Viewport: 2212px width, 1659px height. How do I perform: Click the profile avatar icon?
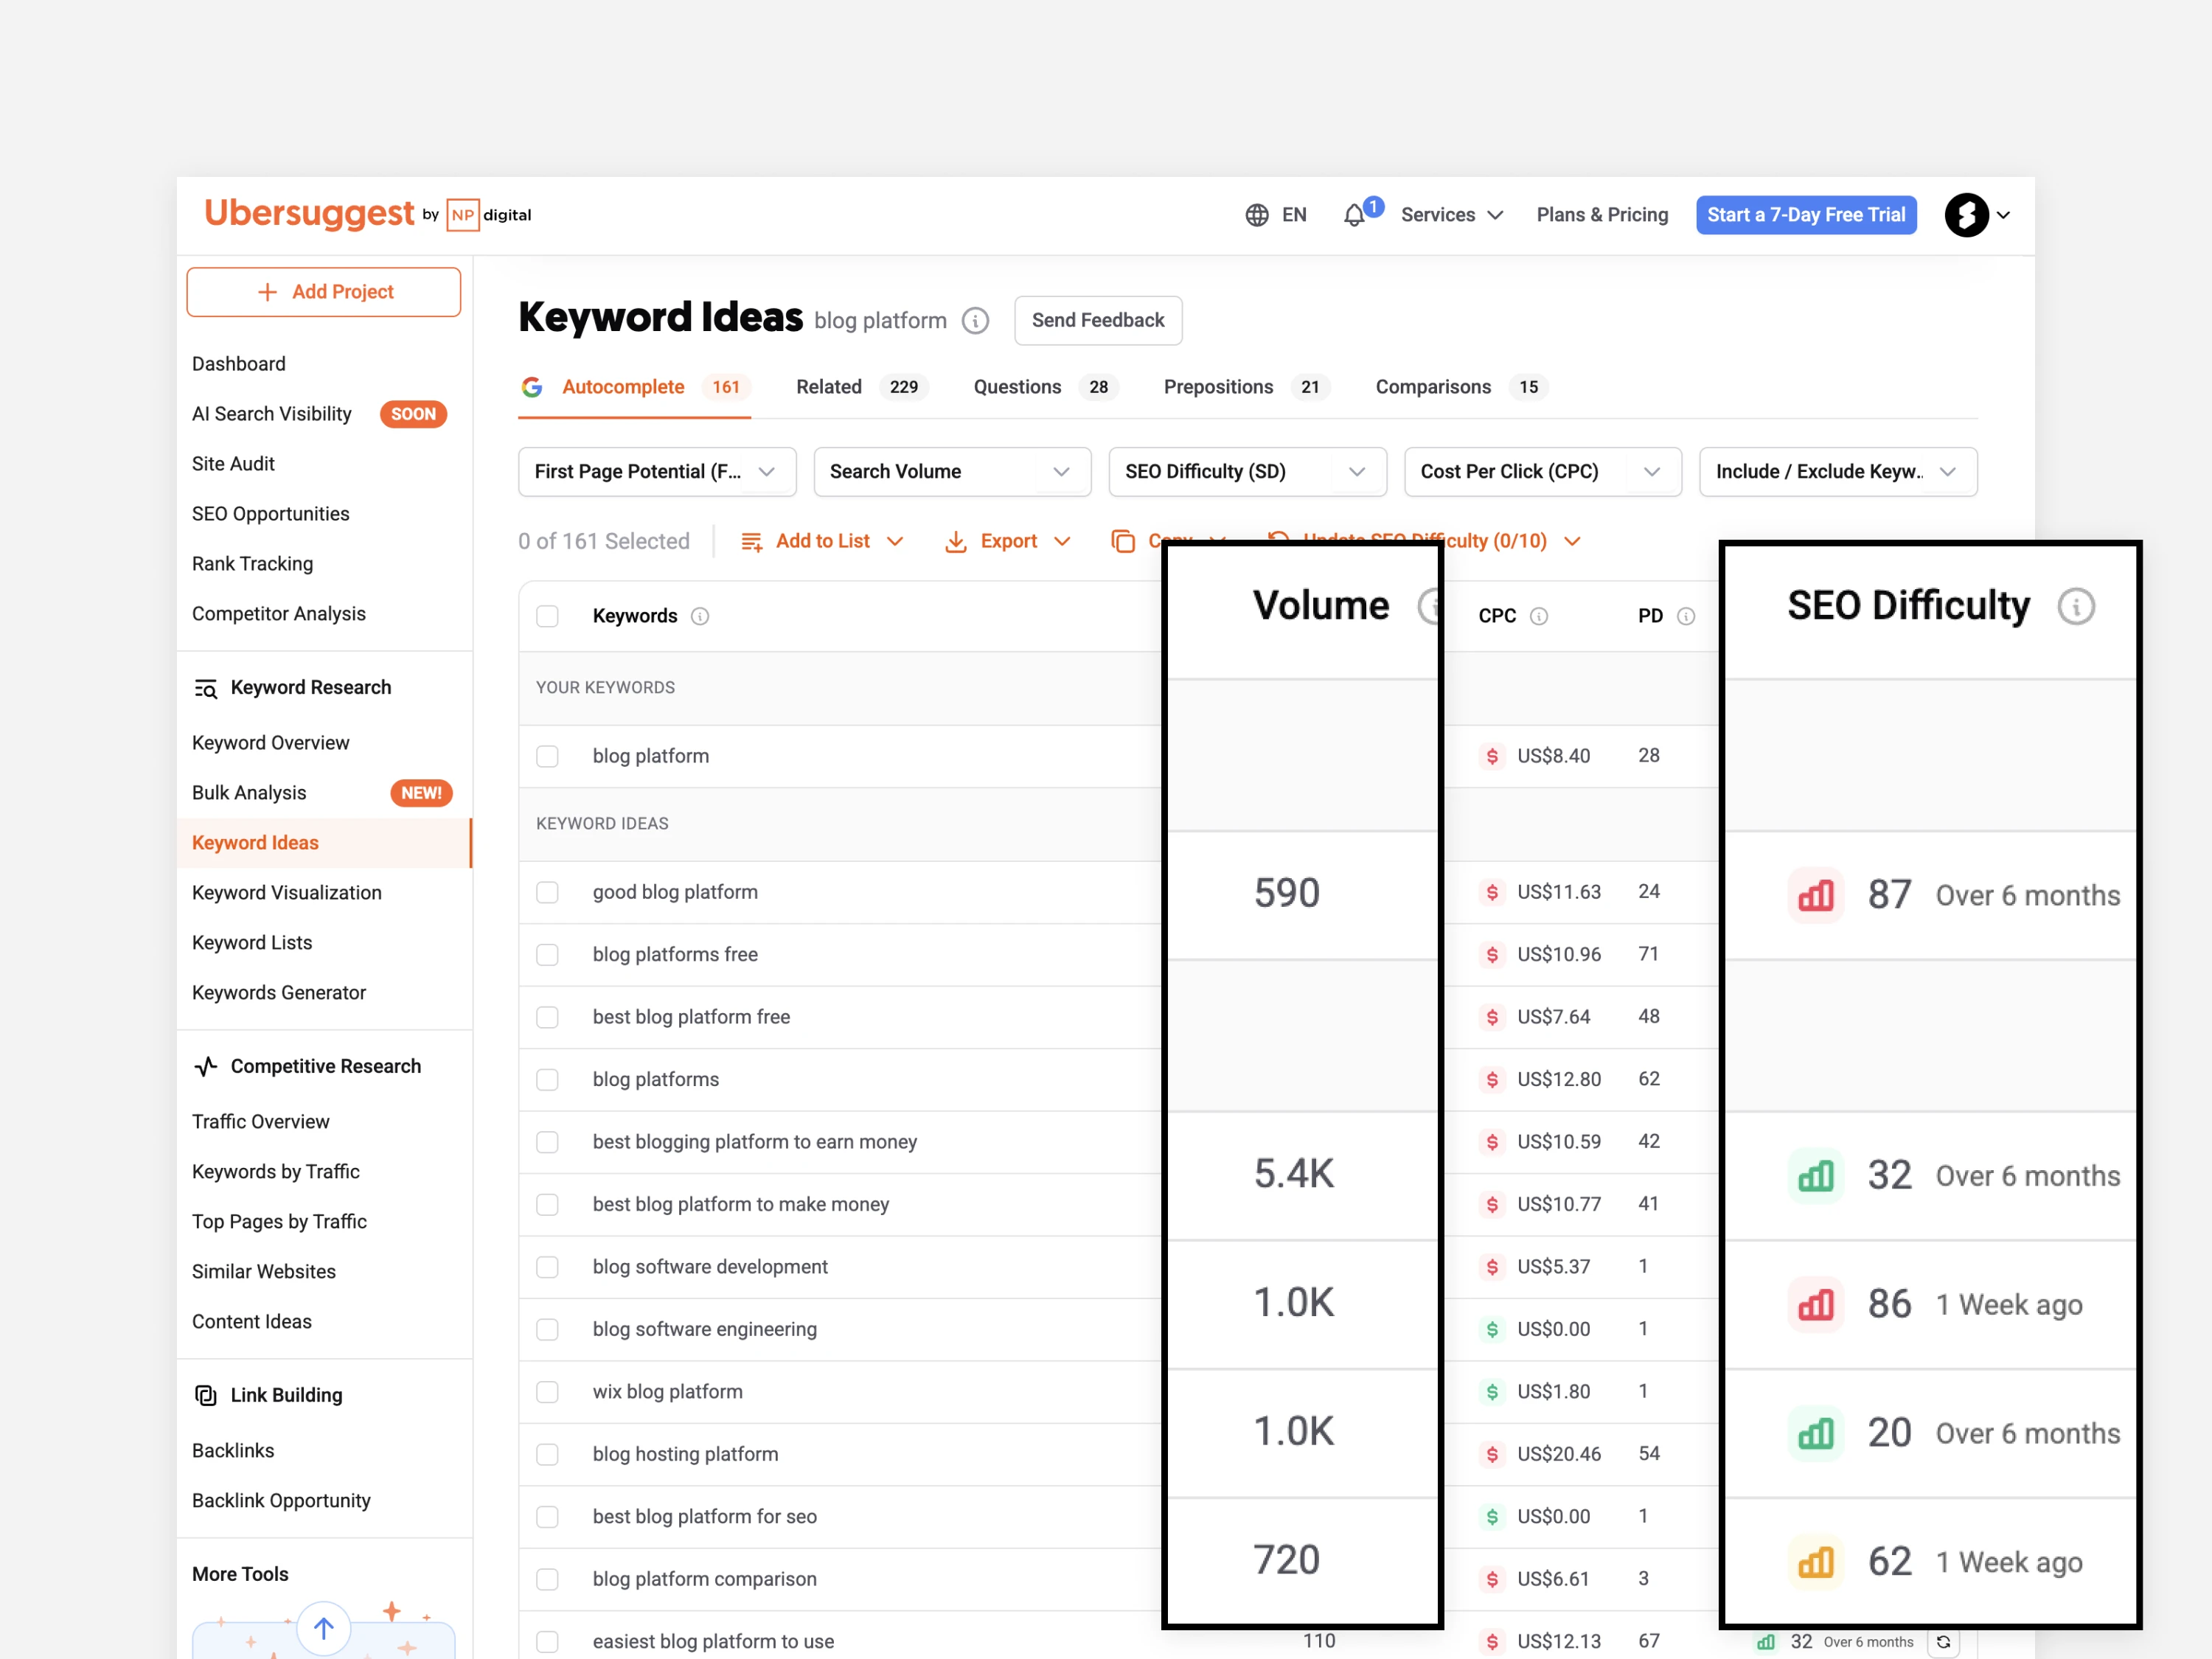point(1966,215)
